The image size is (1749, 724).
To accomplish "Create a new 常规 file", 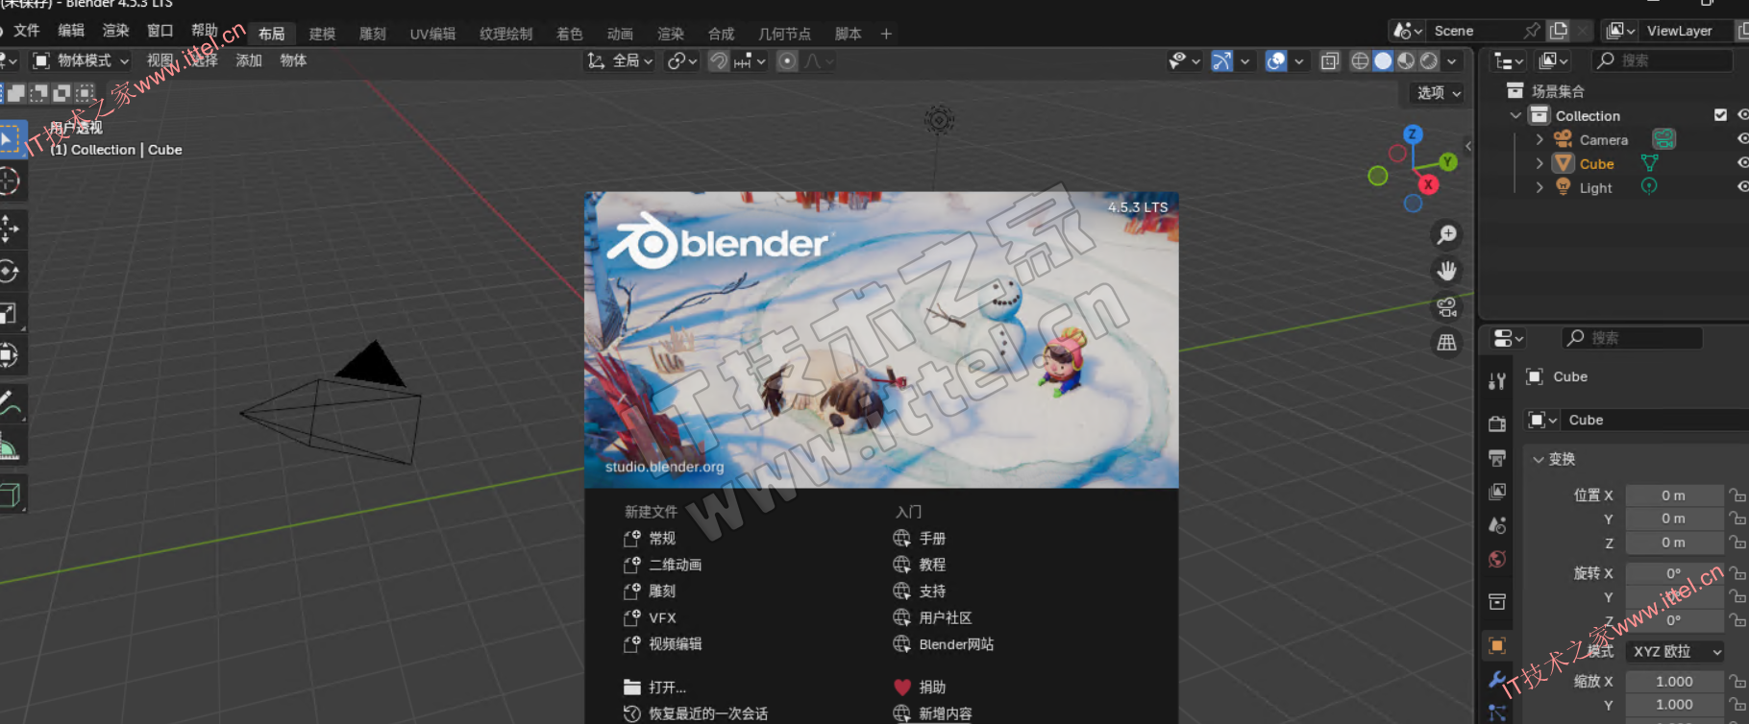I will point(661,539).
